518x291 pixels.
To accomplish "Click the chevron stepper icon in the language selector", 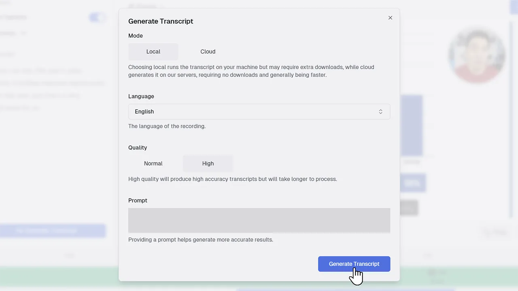I will [380, 112].
